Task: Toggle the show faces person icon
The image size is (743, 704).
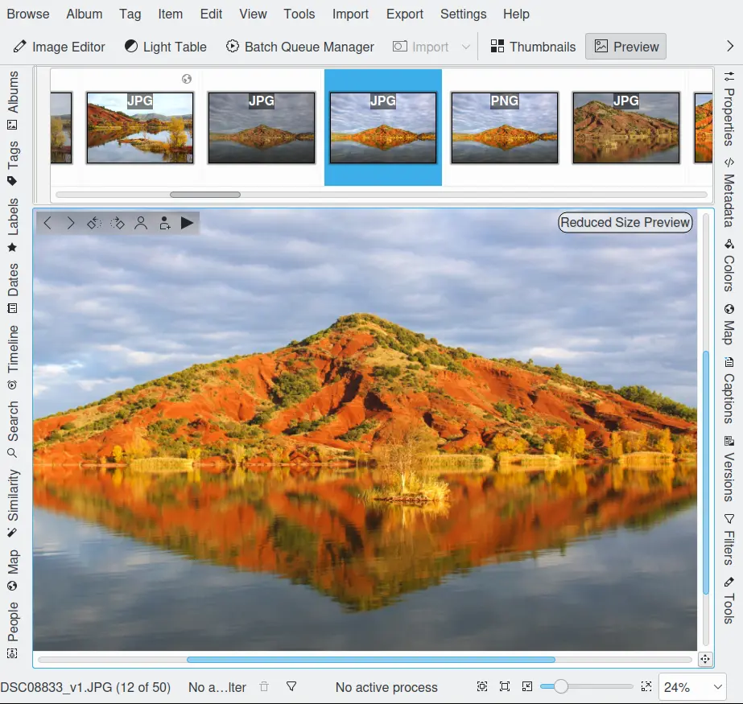Action: point(141,224)
